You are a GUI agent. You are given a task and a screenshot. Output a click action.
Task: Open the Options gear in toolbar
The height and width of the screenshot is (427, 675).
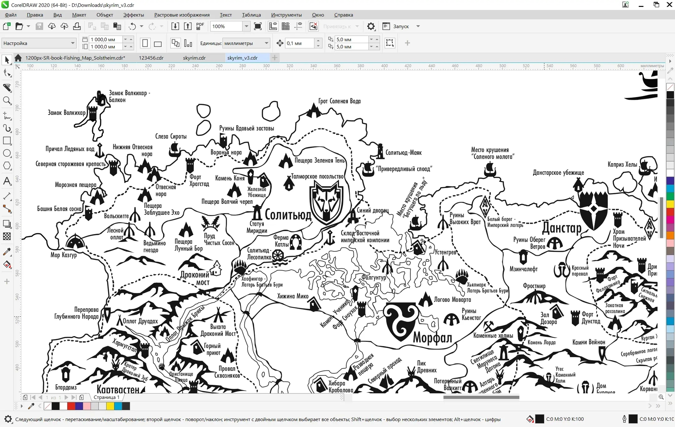pyautogui.click(x=371, y=26)
